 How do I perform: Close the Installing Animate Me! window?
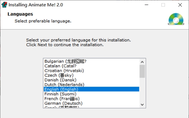pyautogui.click(x=180, y=5)
